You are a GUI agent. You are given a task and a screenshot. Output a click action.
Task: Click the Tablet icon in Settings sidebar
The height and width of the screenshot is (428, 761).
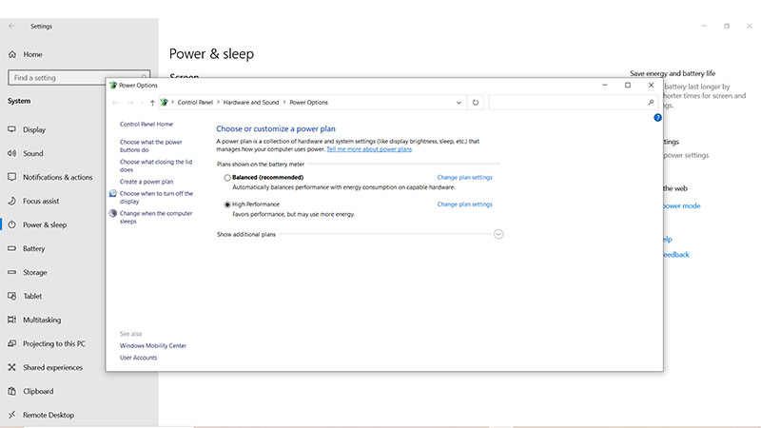[12, 296]
